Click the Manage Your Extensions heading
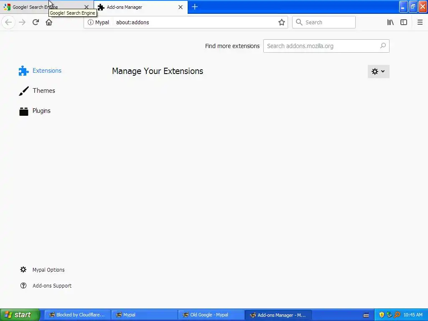This screenshot has height=321, width=428. [158, 71]
